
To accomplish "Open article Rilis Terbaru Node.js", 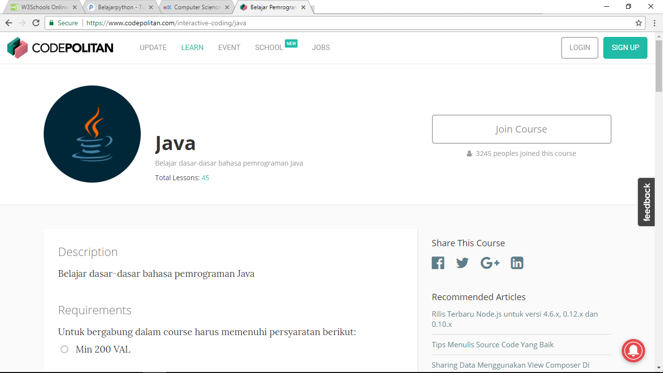I will tap(515, 319).
